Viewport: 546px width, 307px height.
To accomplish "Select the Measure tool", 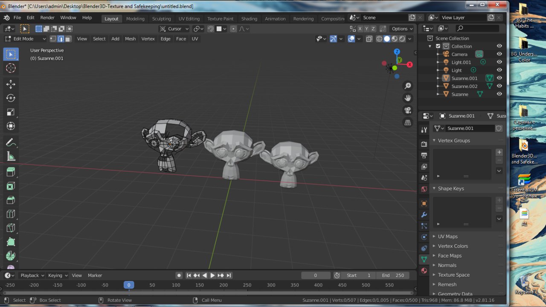I will 11,157.
